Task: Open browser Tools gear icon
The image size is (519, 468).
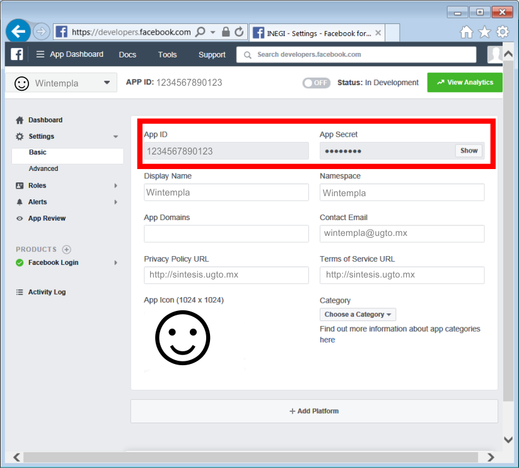Action: tap(503, 32)
